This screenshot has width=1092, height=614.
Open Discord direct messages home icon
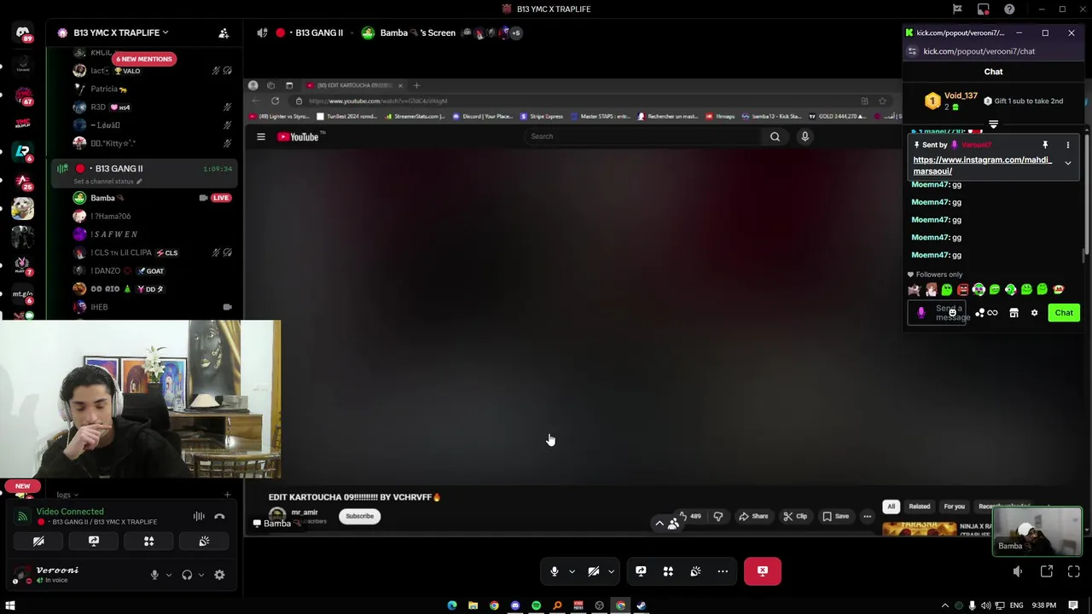pyautogui.click(x=23, y=32)
